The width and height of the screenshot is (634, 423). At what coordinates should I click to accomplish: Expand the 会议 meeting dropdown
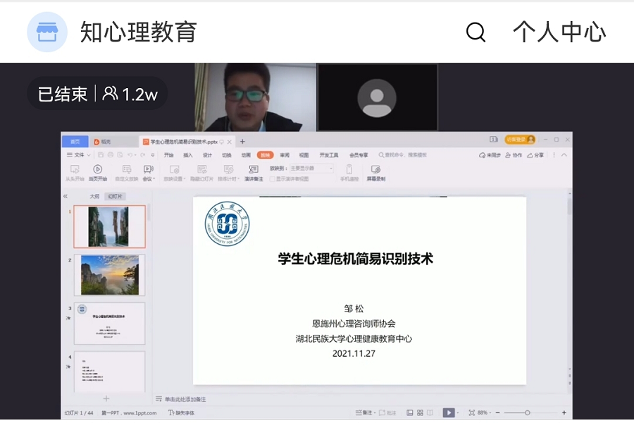coord(148,179)
